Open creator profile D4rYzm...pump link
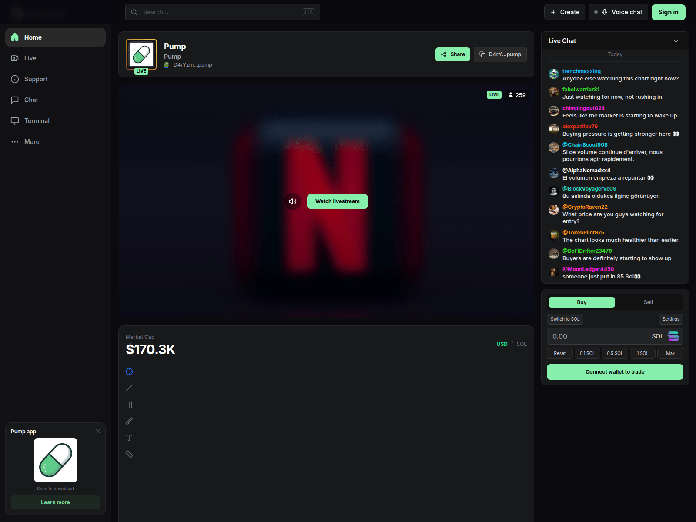The image size is (696, 522). [x=193, y=65]
